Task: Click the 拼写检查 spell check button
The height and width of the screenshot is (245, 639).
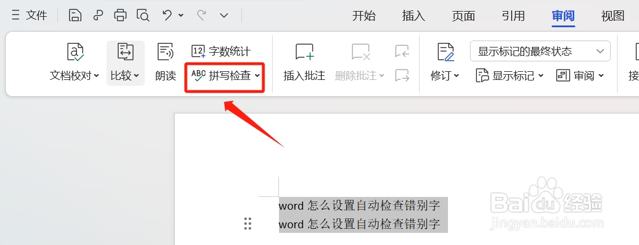Action: (x=221, y=75)
